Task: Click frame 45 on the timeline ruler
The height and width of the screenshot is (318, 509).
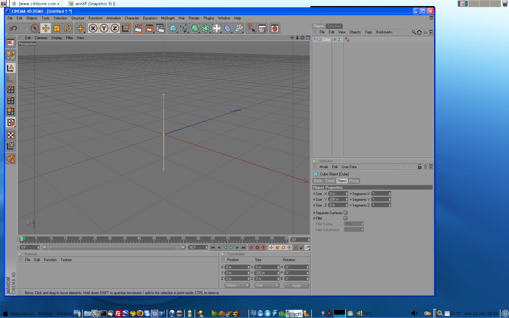Action: click(x=154, y=240)
